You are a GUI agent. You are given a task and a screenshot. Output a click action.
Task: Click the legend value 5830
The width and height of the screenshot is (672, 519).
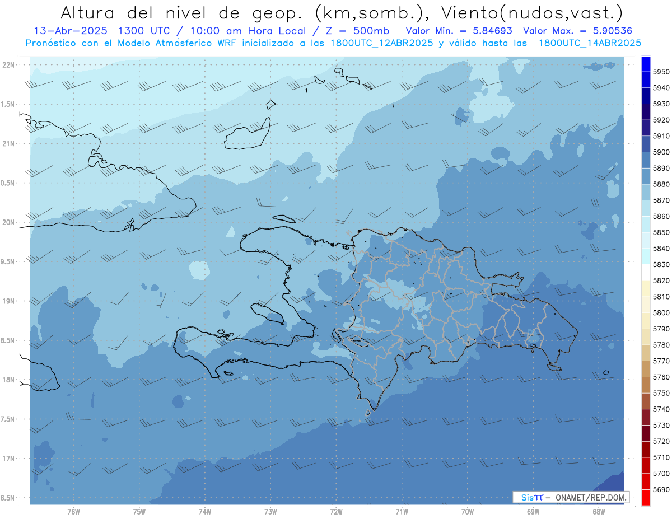[x=661, y=264]
